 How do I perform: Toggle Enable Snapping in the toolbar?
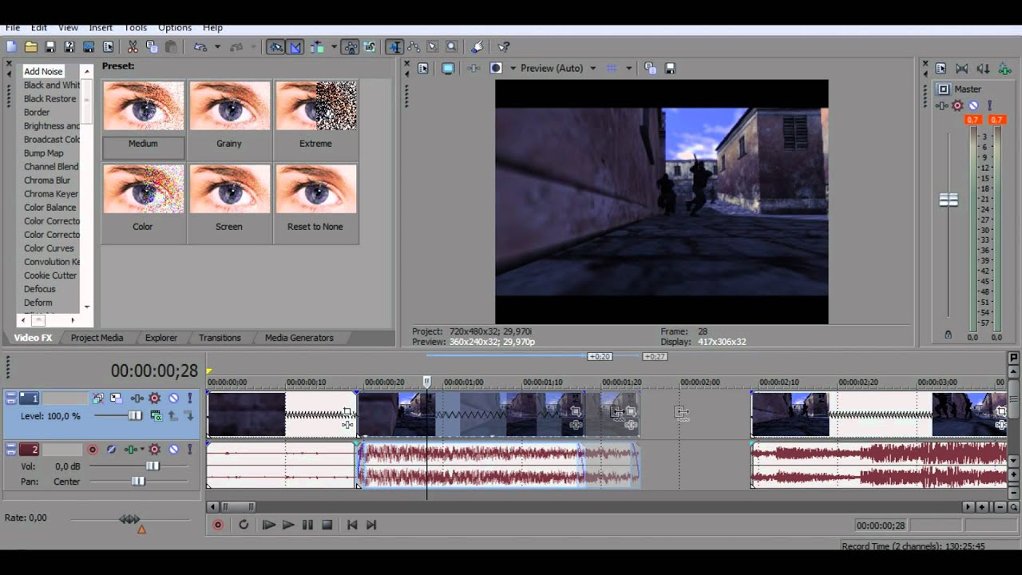[275, 47]
